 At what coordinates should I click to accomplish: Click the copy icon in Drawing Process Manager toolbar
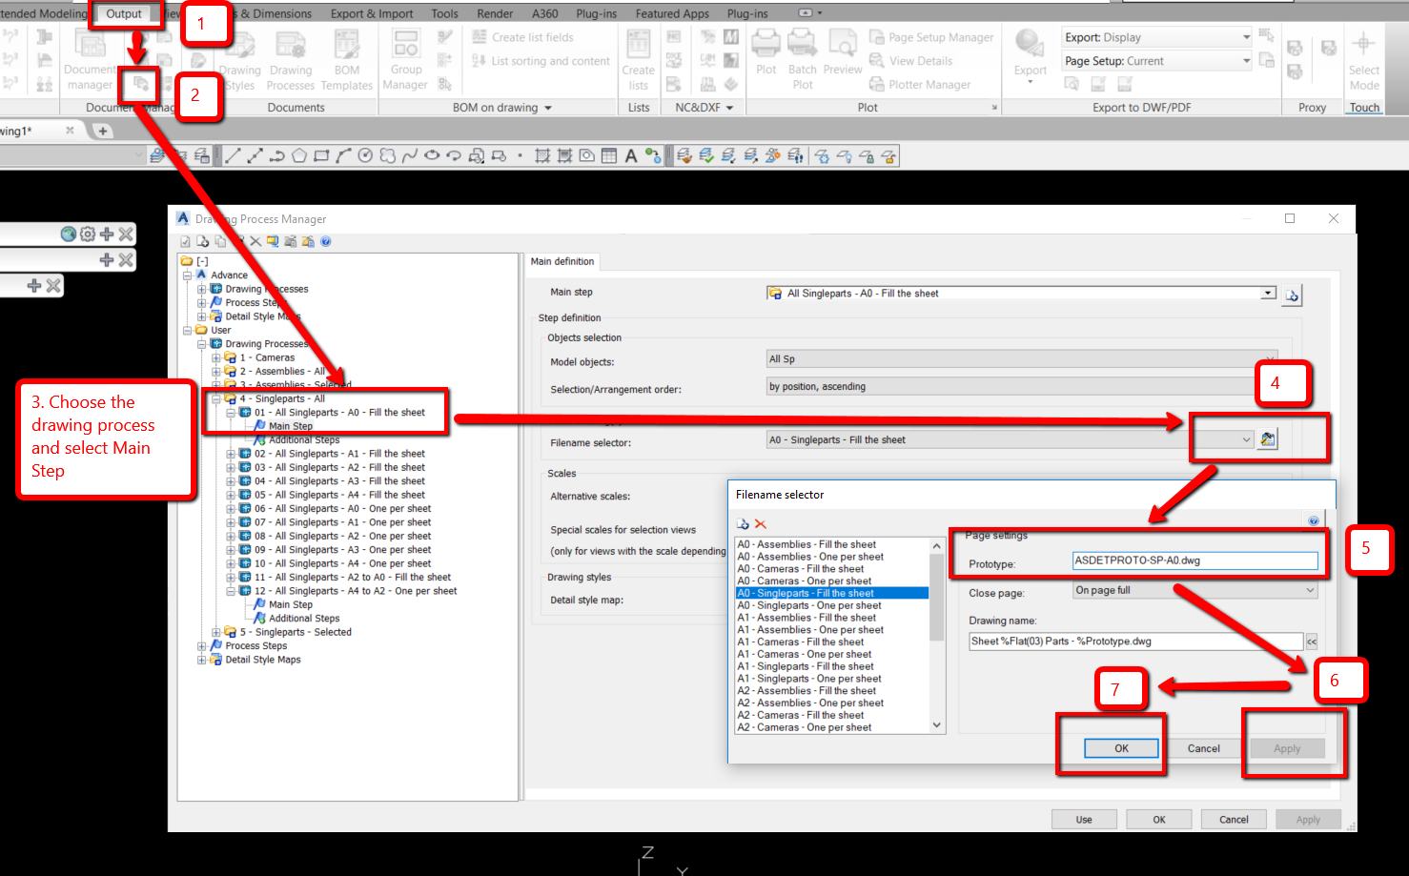219,240
